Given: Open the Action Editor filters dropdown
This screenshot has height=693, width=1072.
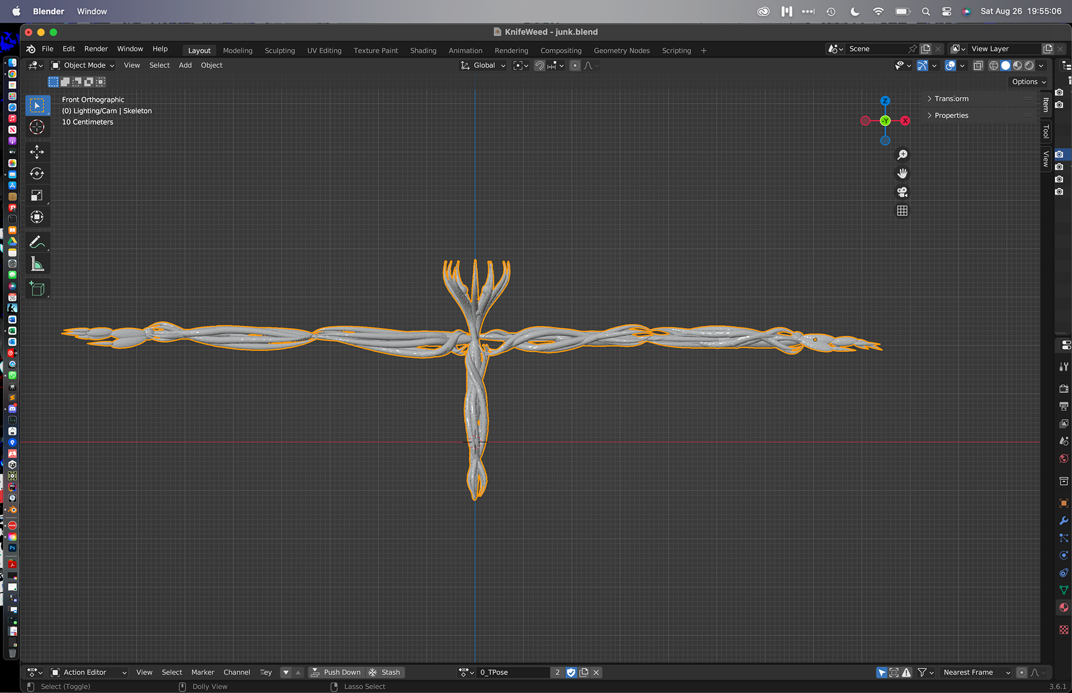Looking at the screenshot, I should pos(925,673).
